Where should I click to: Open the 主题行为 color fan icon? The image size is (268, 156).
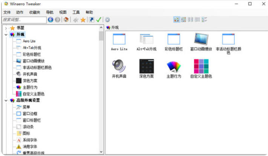[174, 66]
